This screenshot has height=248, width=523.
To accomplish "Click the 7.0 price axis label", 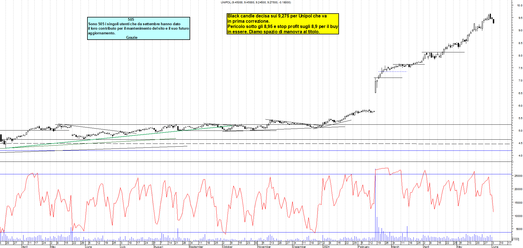I will click(520, 81).
